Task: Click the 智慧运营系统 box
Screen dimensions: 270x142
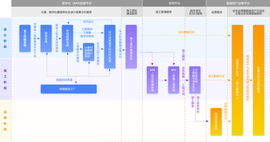Action: (216, 122)
